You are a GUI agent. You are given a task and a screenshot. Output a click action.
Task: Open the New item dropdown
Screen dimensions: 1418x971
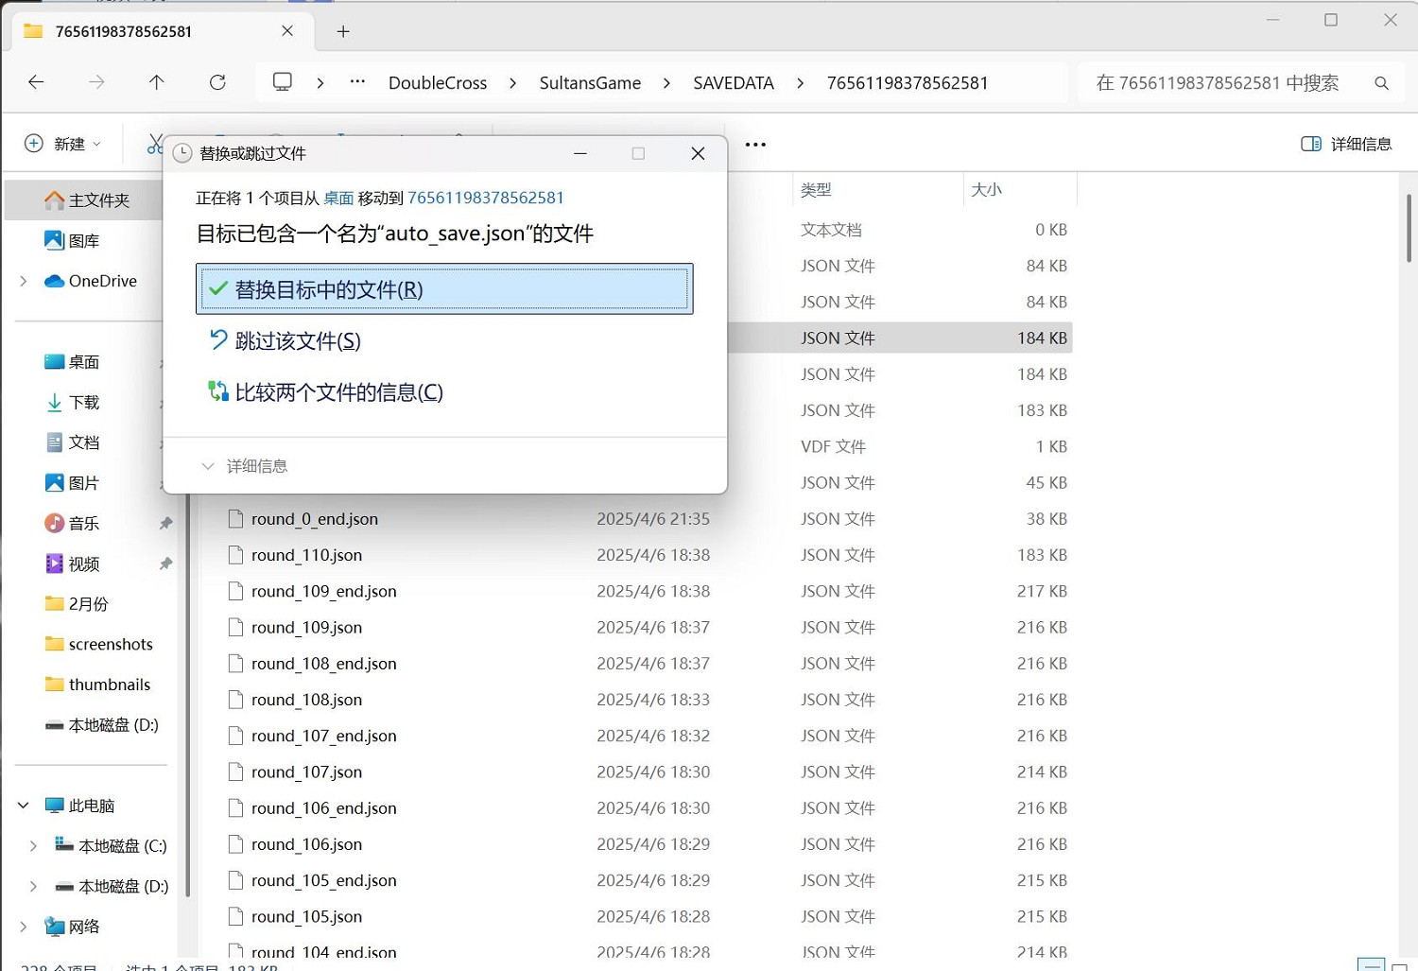click(62, 144)
